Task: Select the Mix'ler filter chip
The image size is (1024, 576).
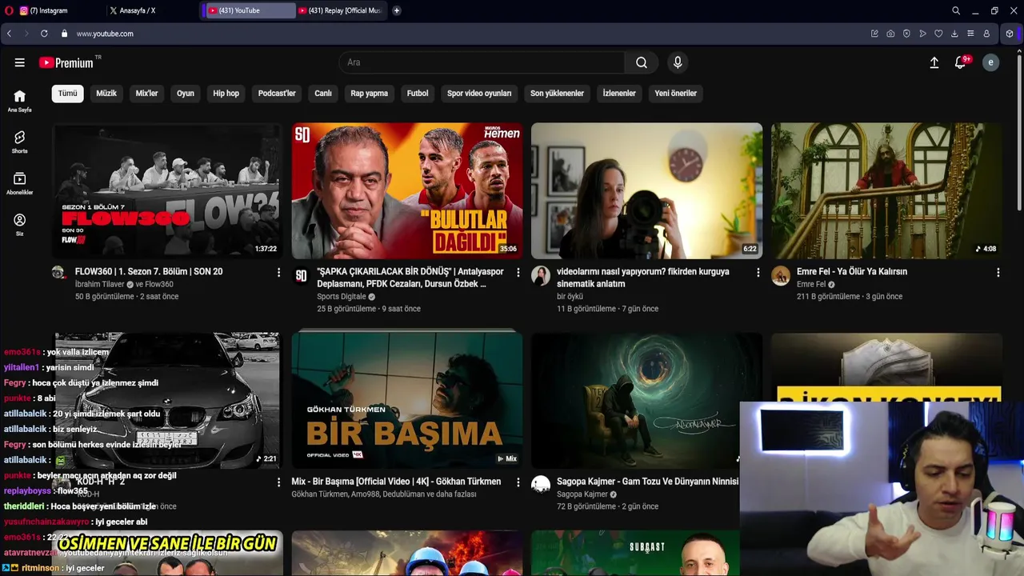Action: (146, 93)
